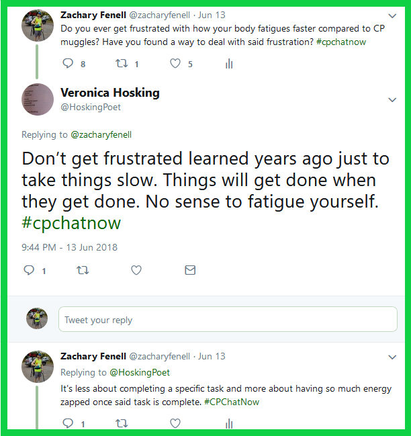Like Veronica Hosking's tweet

click(136, 270)
